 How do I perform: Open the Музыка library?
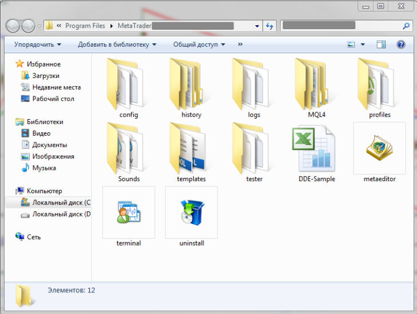[x=39, y=168]
